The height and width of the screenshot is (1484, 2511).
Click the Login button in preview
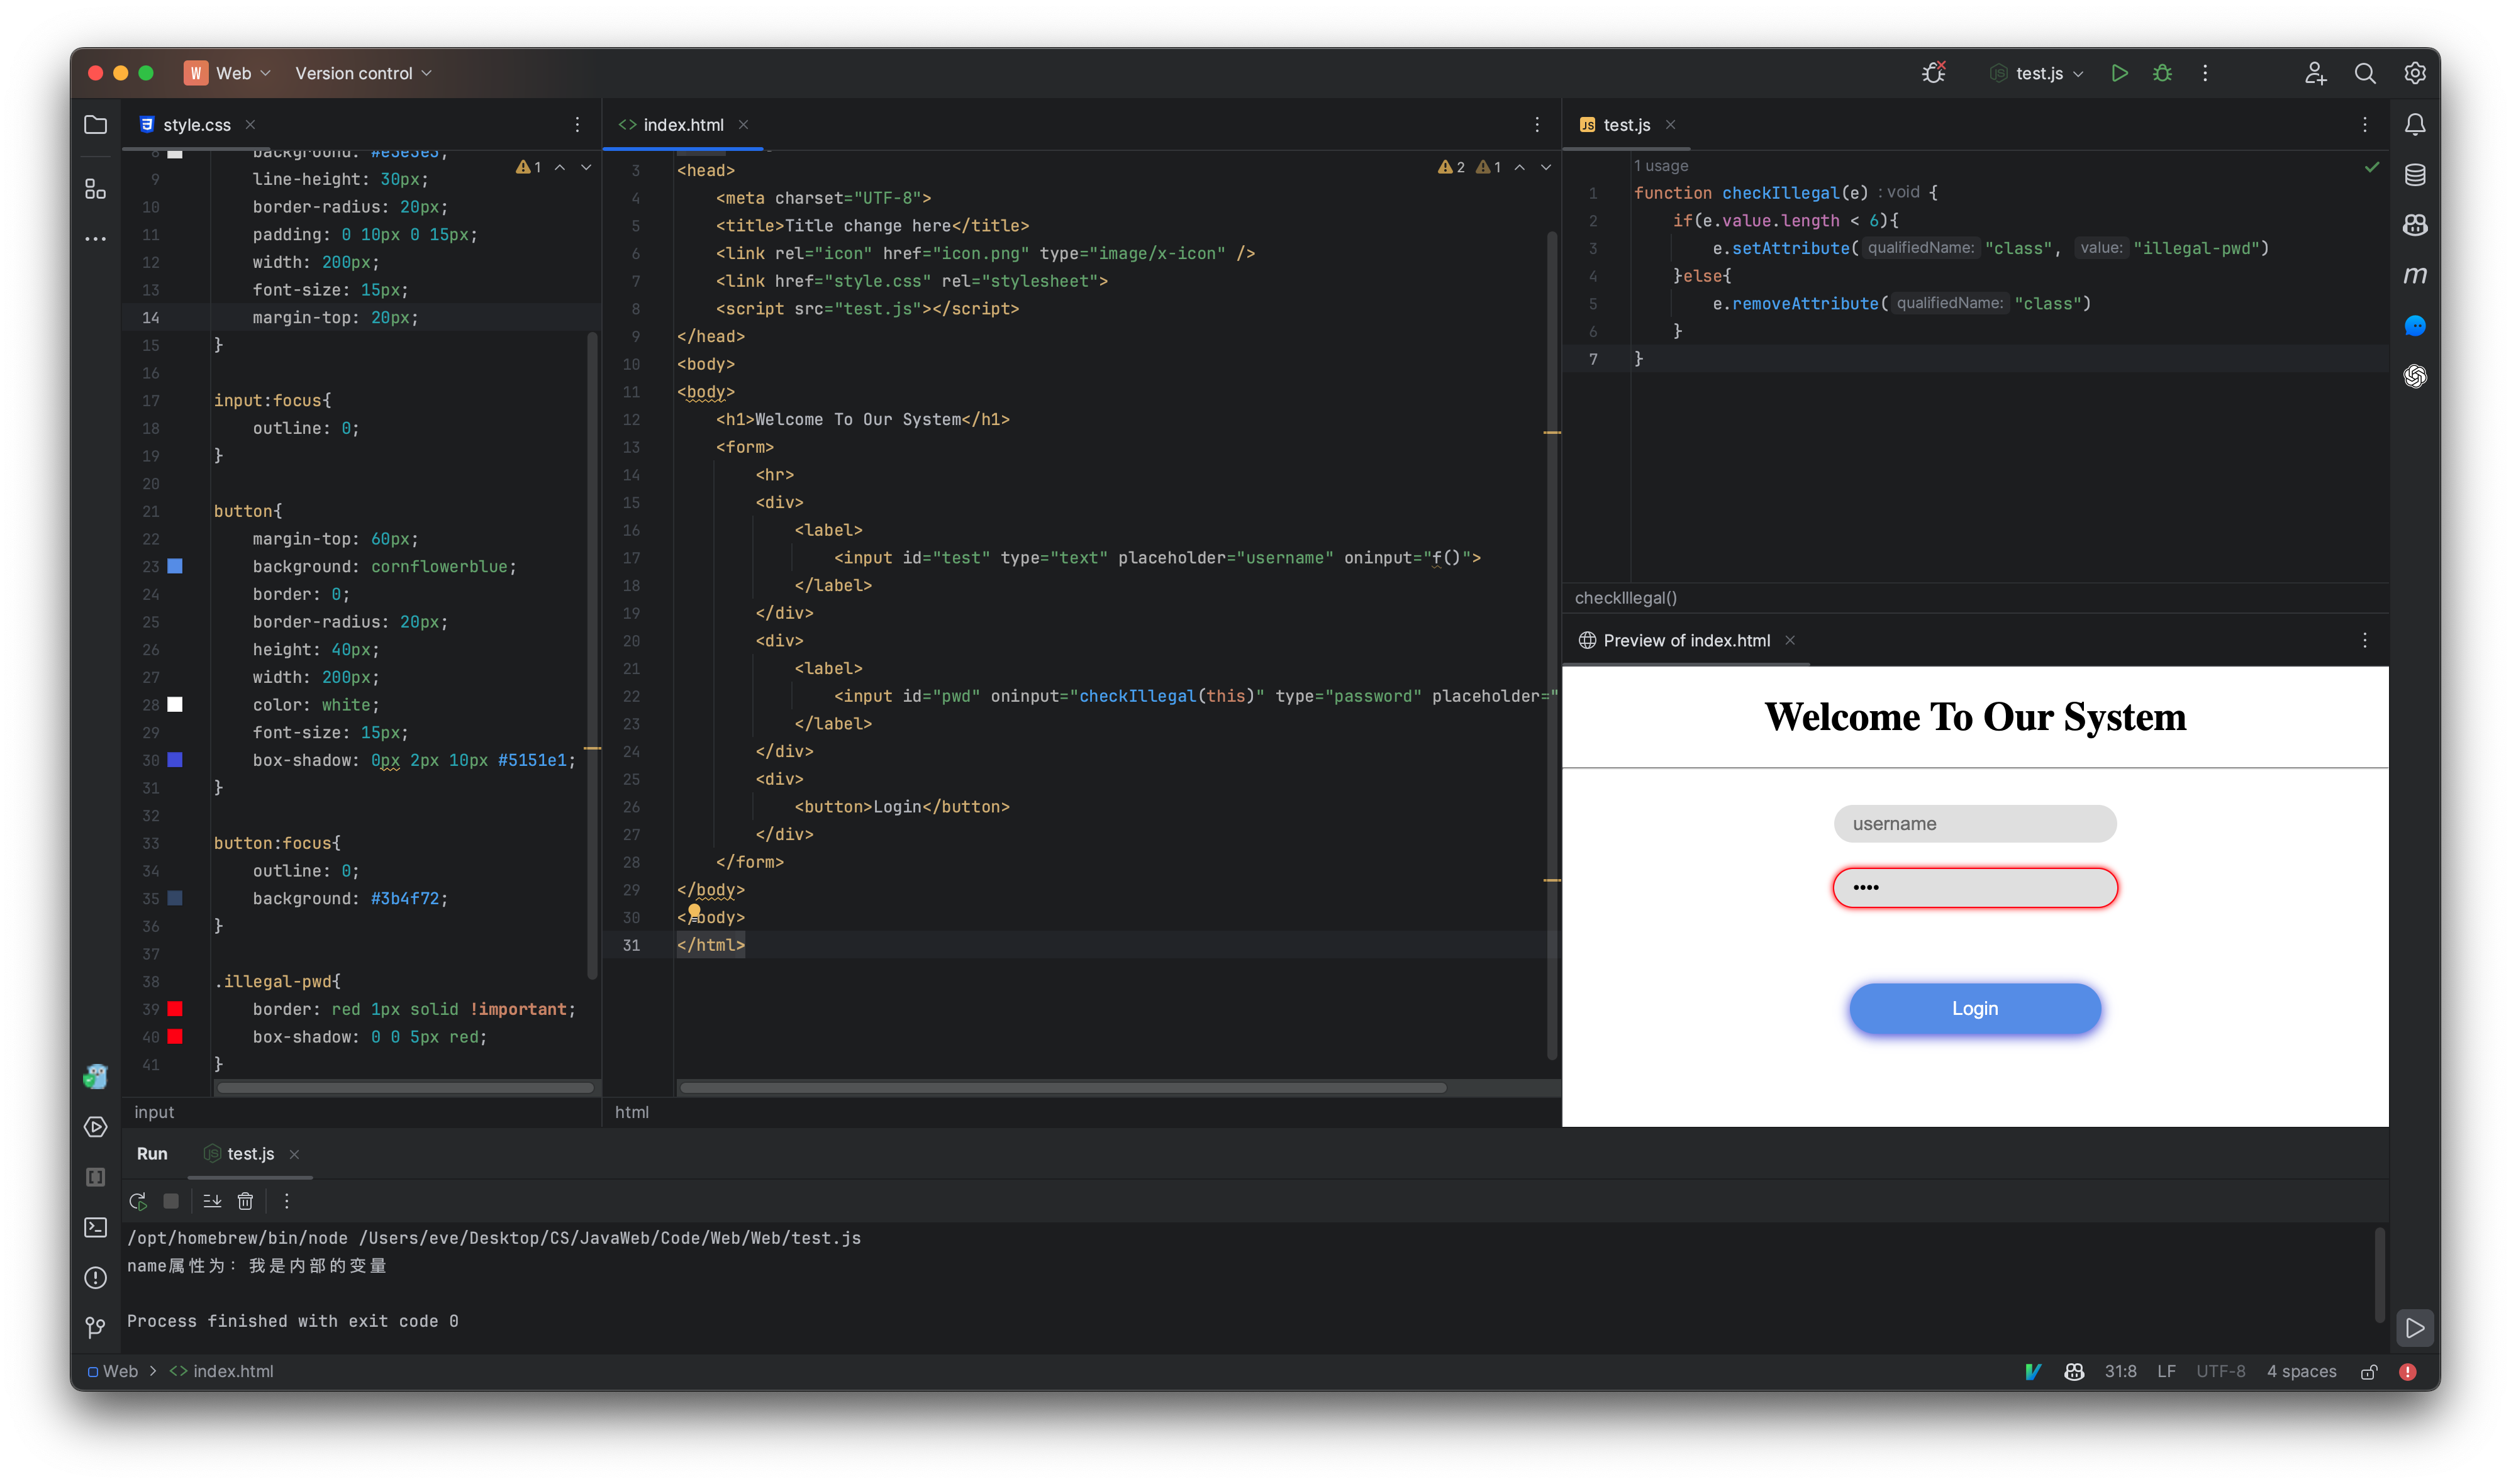(1975, 1008)
